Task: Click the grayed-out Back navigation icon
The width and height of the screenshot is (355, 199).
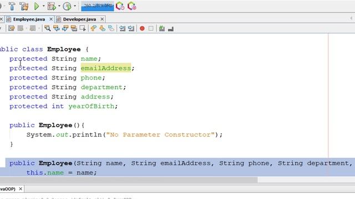Action: click(x=21, y=28)
